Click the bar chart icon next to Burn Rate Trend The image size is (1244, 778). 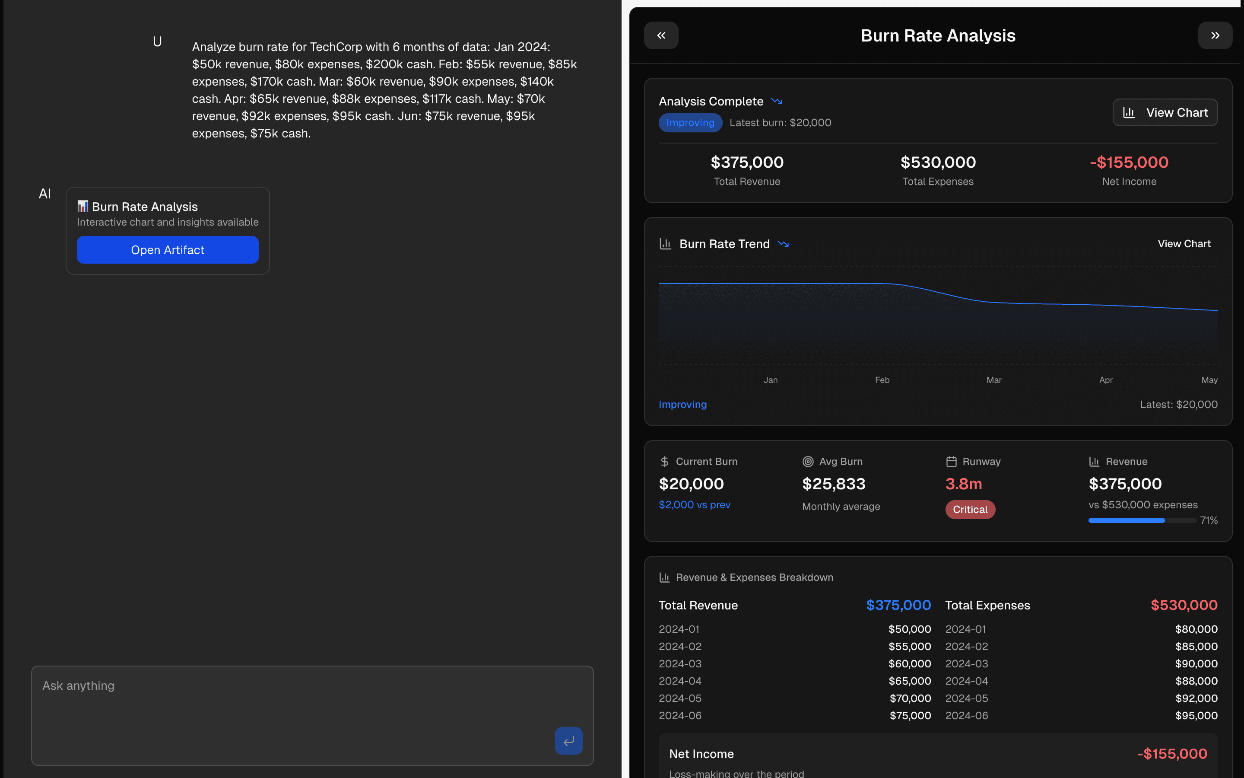click(x=665, y=244)
